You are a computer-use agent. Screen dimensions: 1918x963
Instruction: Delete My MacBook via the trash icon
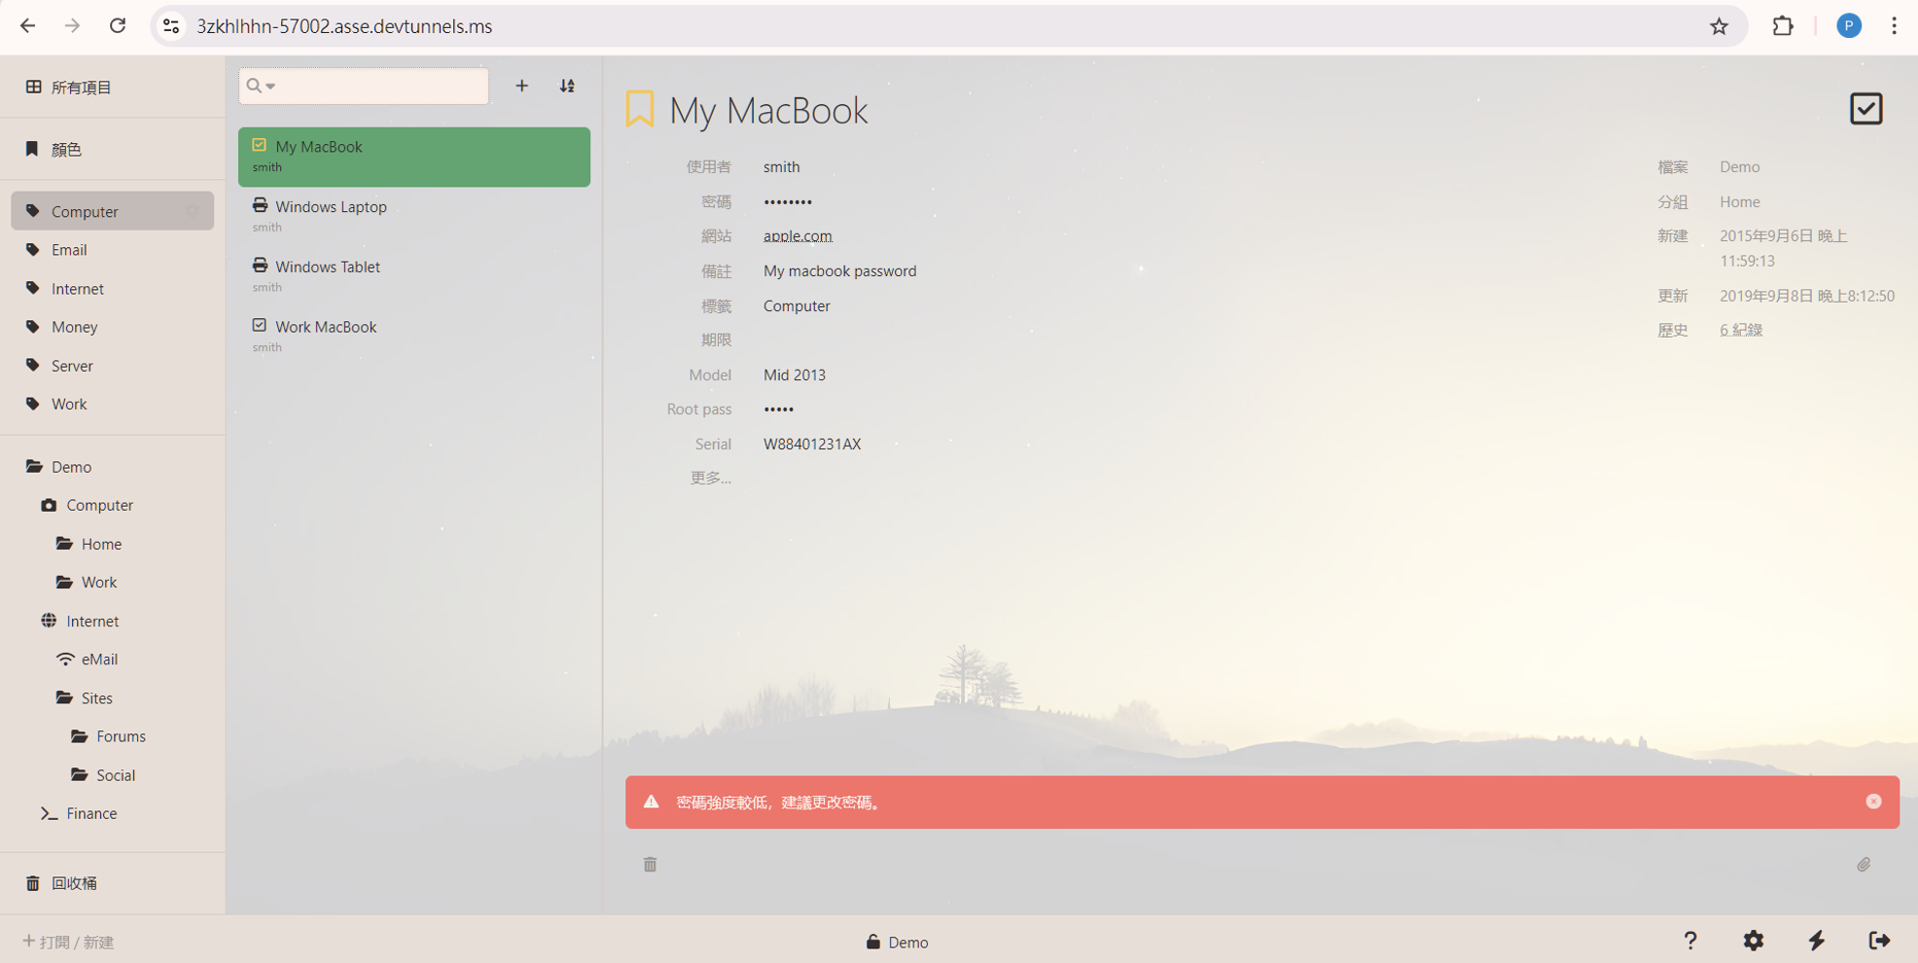coord(650,864)
